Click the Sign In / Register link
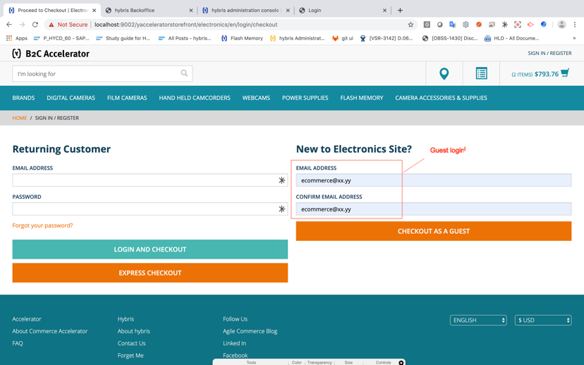 pyautogui.click(x=549, y=53)
